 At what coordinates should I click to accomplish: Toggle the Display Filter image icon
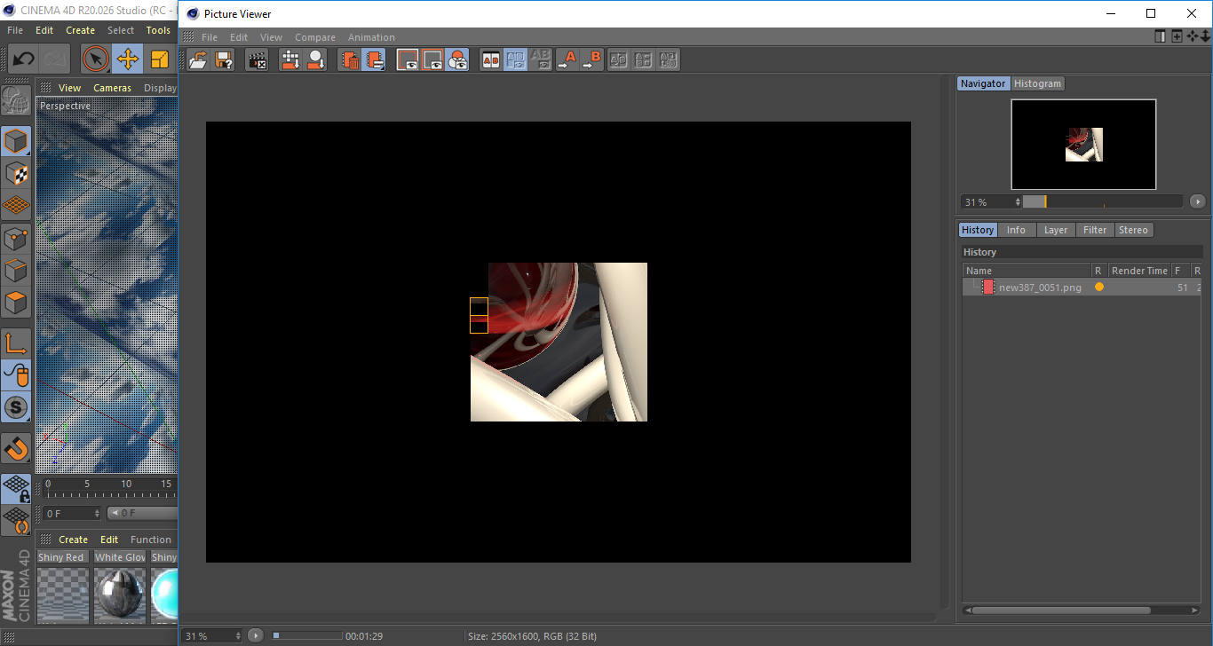point(408,60)
